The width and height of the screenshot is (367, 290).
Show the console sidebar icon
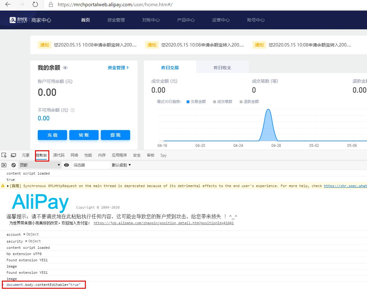(x=4, y=165)
